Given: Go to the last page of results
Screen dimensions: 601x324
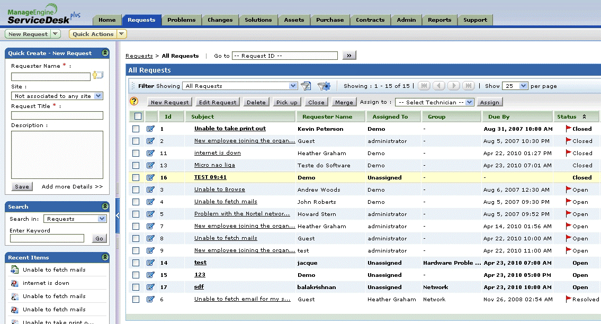Looking at the screenshot, I should pos(468,86).
